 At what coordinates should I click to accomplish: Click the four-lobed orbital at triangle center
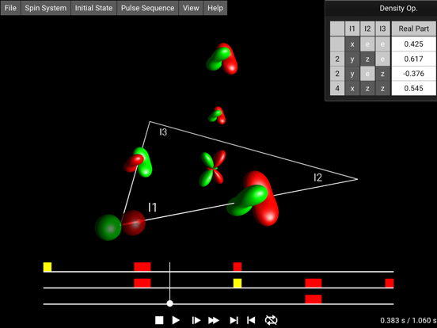(212, 168)
